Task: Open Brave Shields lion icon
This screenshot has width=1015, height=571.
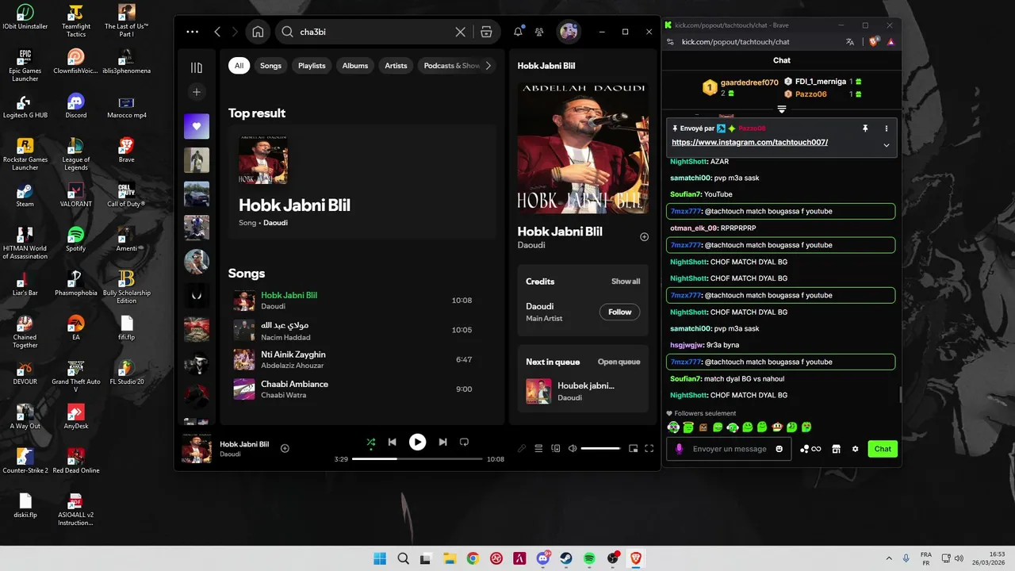Action: coord(874,42)
